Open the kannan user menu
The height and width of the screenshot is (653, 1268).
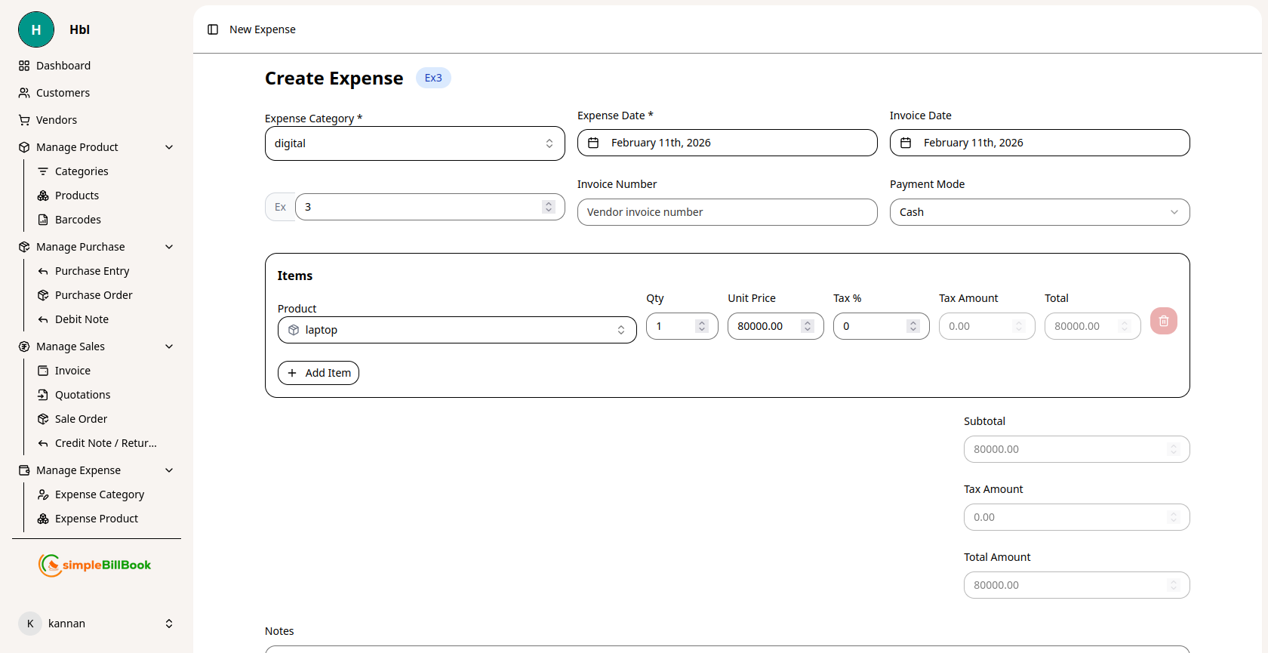[97, 624]
